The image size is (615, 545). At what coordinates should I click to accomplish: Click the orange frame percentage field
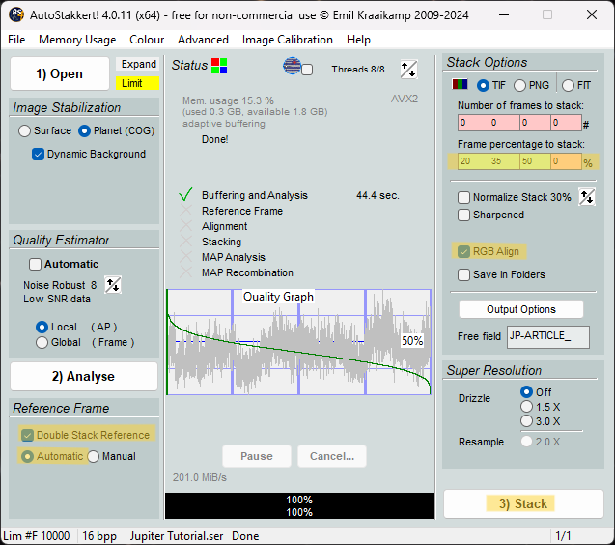pos(566,161)
